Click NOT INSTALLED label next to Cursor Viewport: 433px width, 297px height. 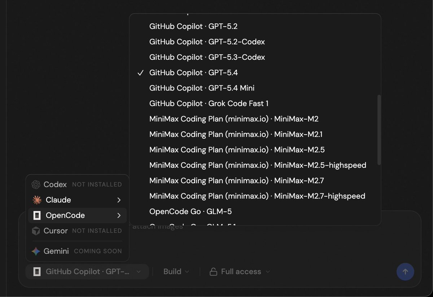coord(97,231)
